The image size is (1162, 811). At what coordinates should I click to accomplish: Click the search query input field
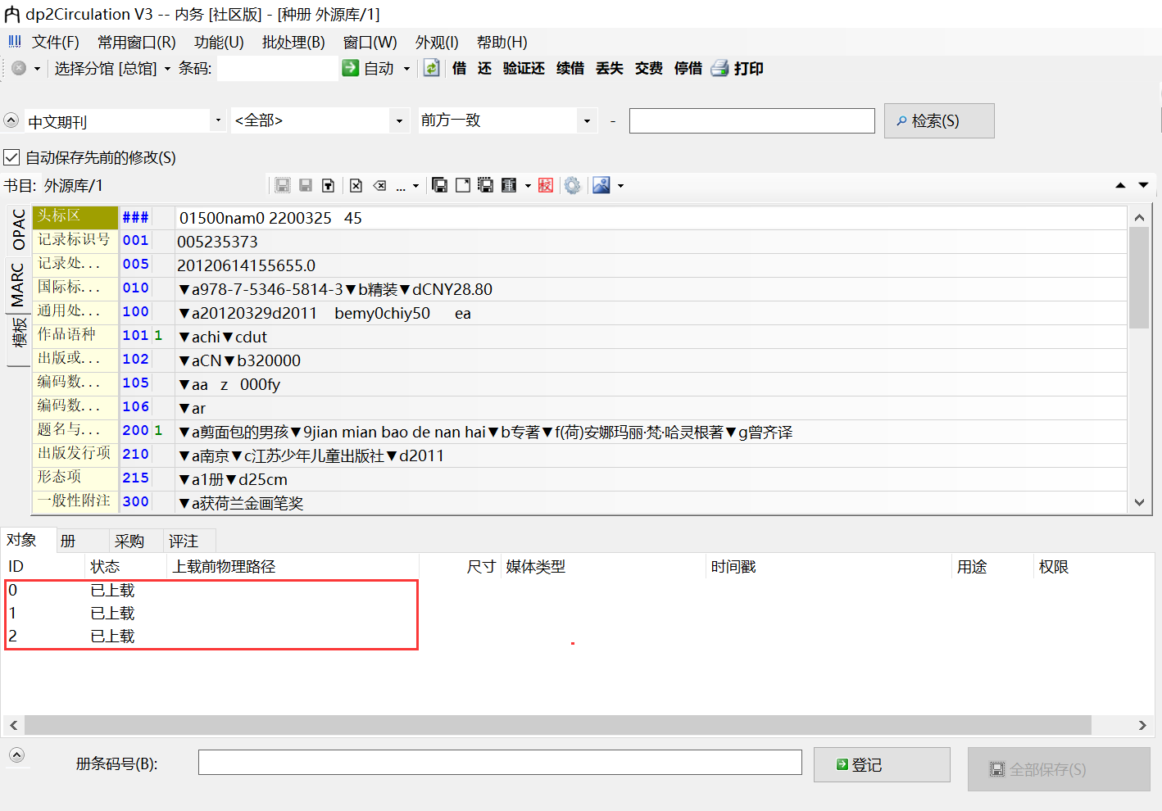tap(751, 120)
